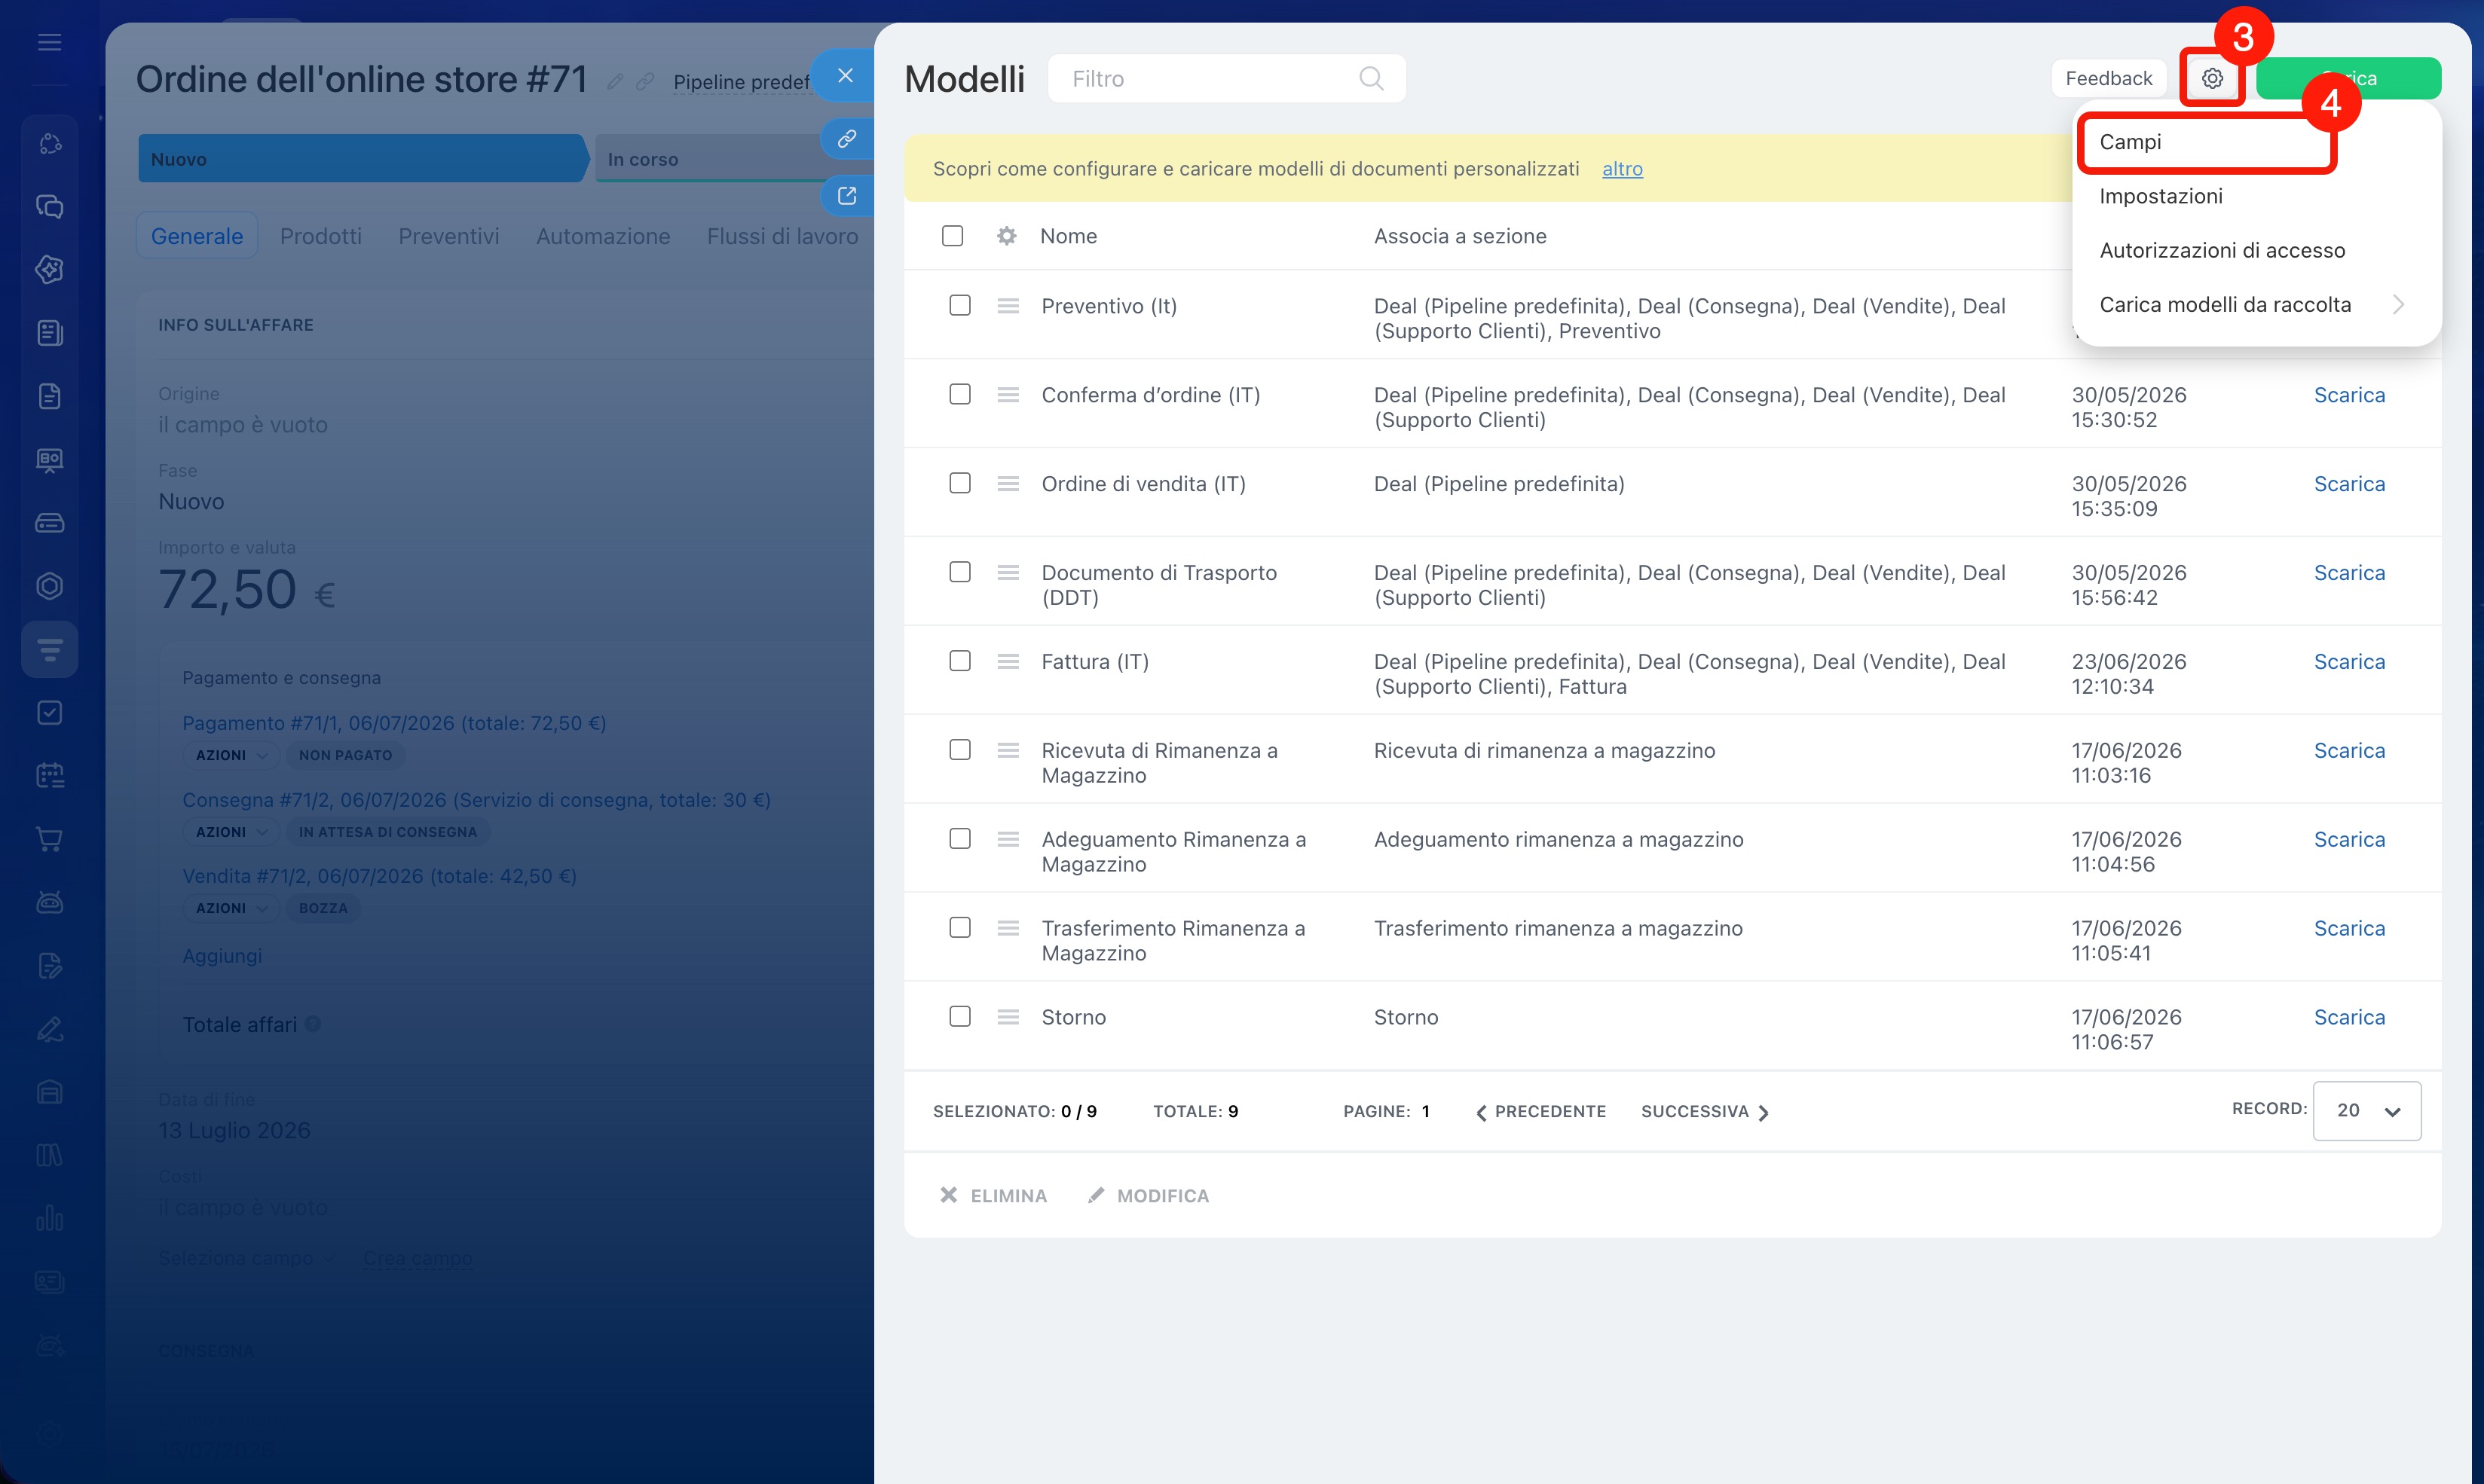Toggle the select-all checkbox in table header

(953, 236)
